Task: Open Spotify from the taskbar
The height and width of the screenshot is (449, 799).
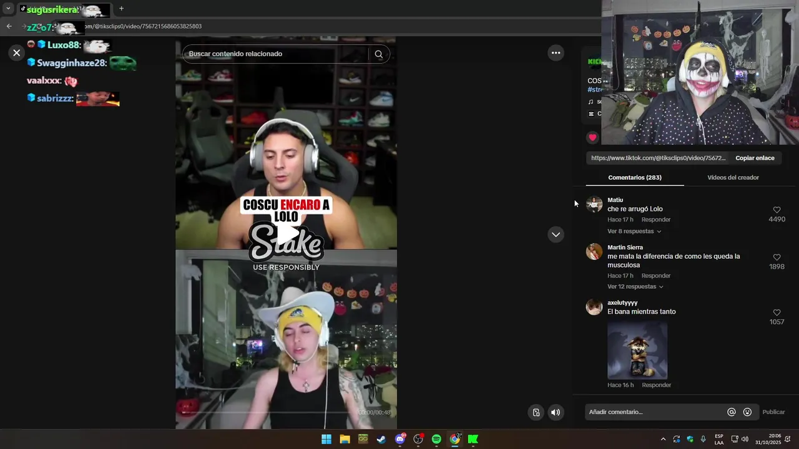Action: coord(436,439)
